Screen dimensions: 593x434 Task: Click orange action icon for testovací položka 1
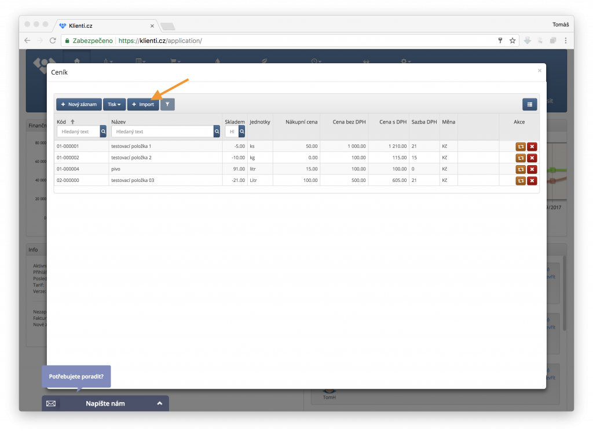point(521,147)
